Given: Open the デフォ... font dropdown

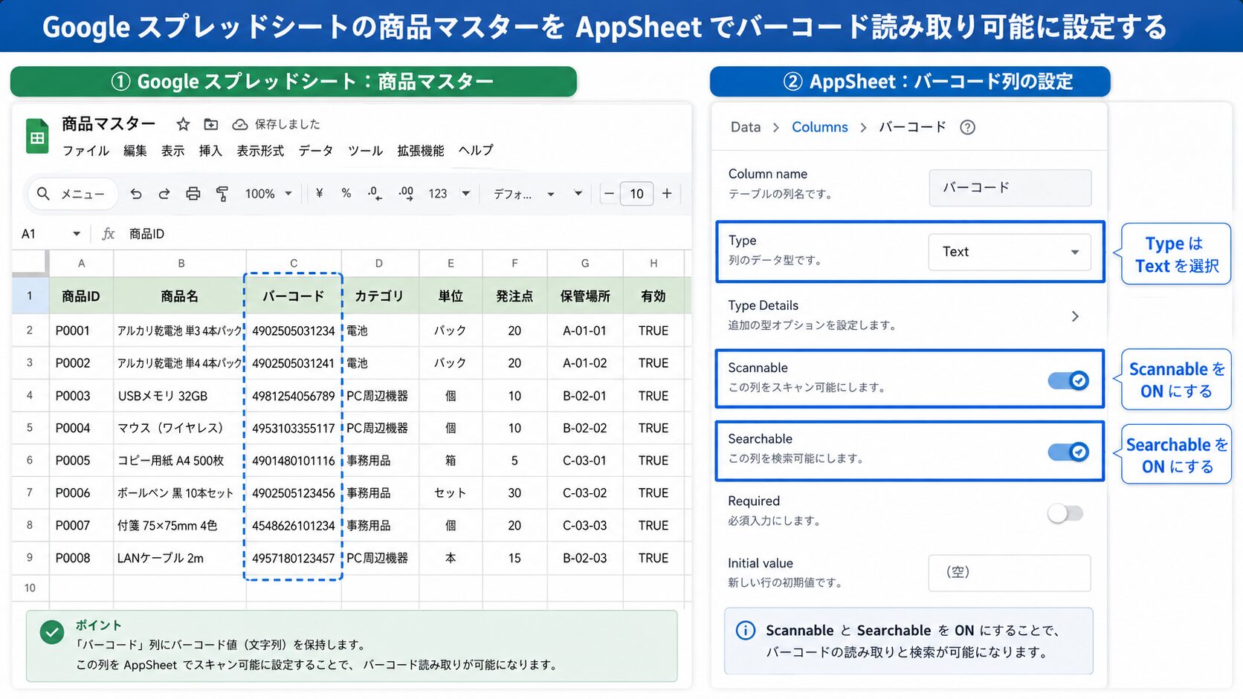Looking at the screenshot, I should (524, 194).
